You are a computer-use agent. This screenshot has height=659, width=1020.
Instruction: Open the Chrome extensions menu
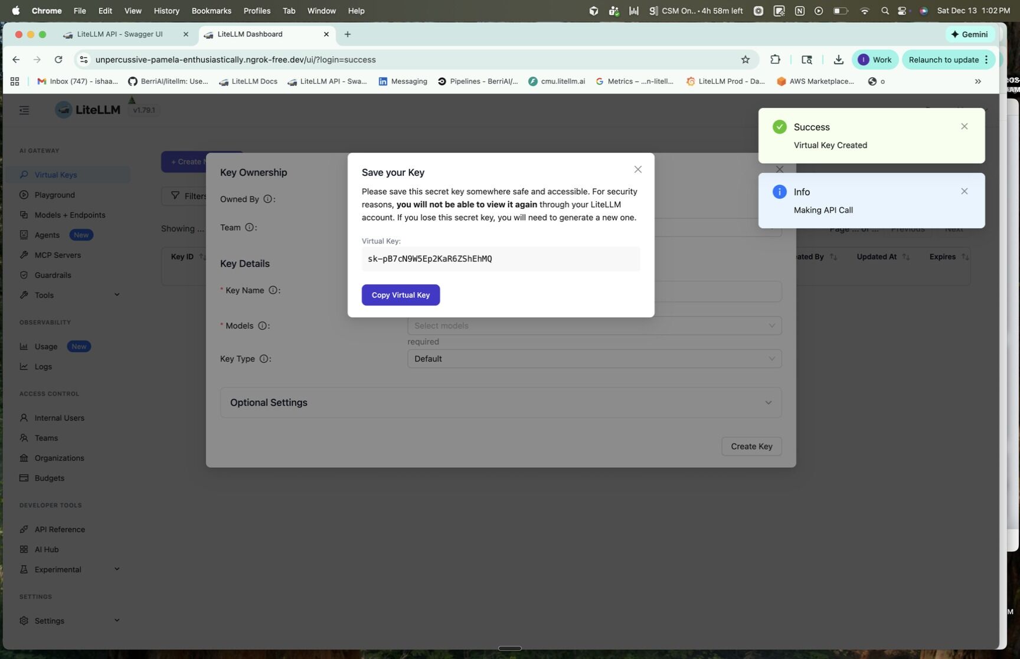[x=775, y=60]
